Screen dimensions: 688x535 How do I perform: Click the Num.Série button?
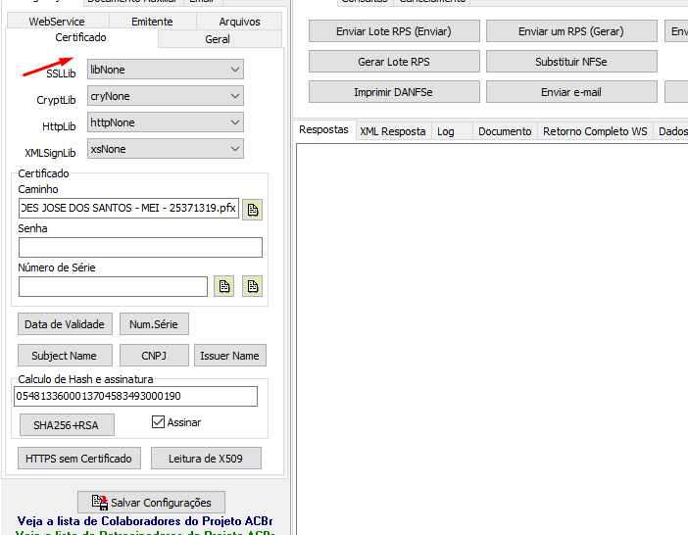(154, 324)
